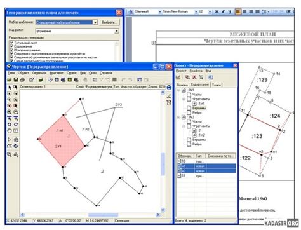This screenshot has width=301, height=230.
Task: Click the save diskette icon
Action: [16, 79]
